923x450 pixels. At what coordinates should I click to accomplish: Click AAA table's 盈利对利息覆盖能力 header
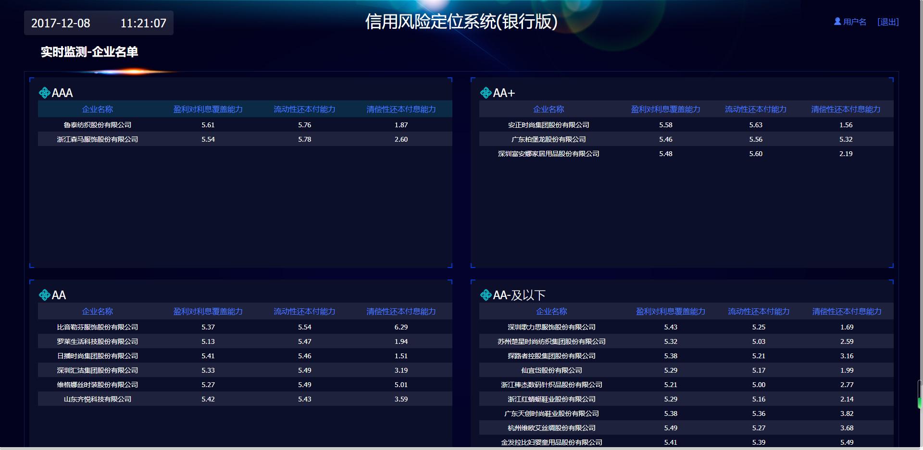tap(208, 109)
